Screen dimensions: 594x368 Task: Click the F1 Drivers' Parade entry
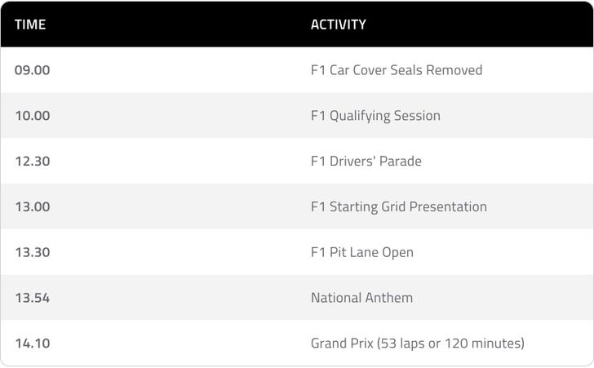click(366, 162)
